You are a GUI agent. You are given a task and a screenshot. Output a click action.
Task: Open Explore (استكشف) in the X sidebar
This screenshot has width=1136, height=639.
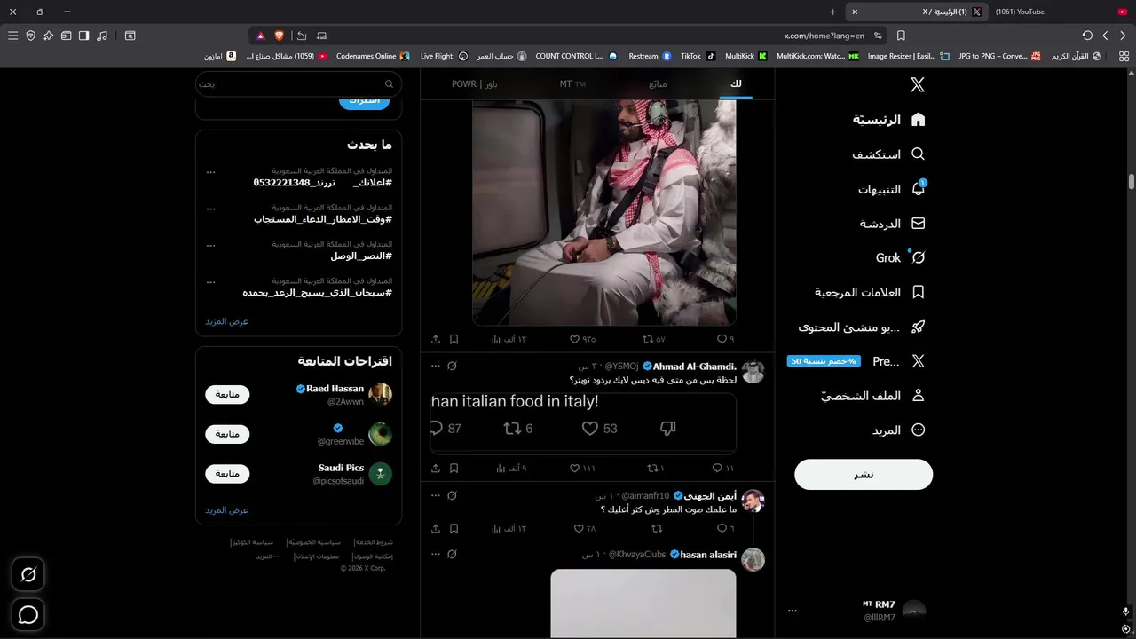click(x=888, y=154)
